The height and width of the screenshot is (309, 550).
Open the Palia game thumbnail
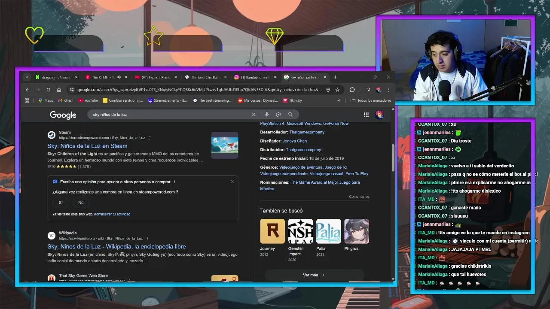pos(329,231)
